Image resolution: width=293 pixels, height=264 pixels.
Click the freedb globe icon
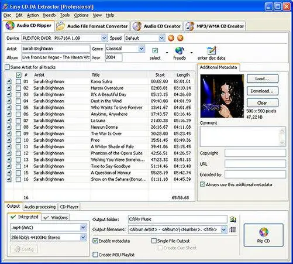[x=180, y=50]
